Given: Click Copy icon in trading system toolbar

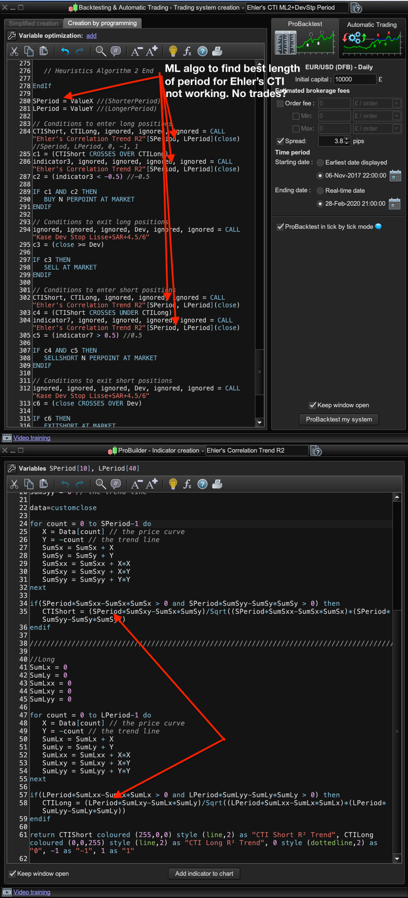Looking at the screenshot, I should (x=29, y=51).
